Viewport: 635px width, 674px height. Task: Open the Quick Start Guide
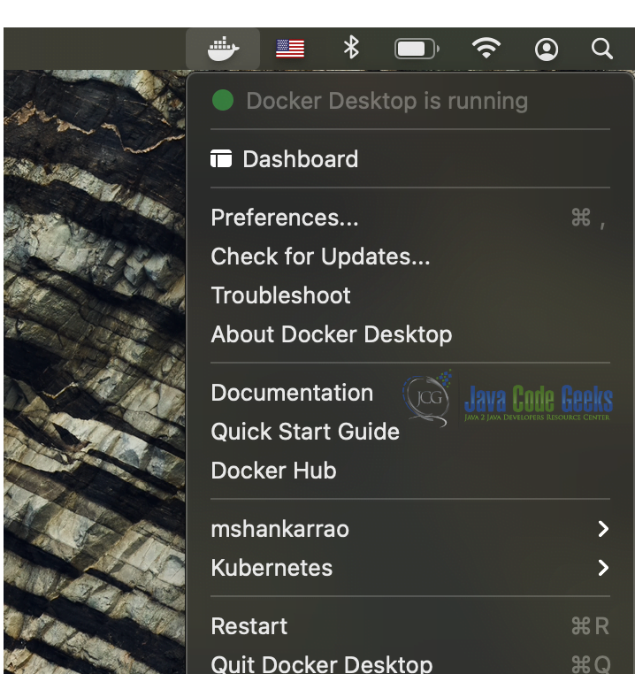click(410, 432)
